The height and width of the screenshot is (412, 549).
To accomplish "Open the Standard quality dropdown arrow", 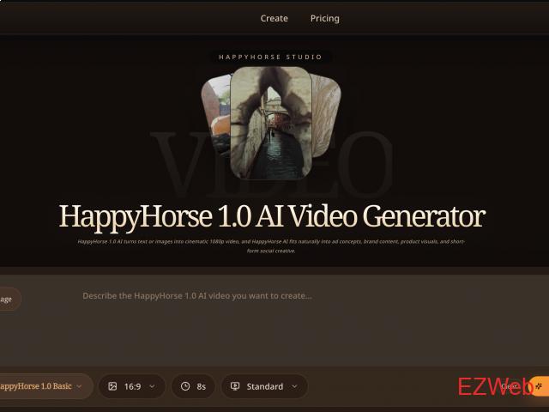I will (294, 386).
